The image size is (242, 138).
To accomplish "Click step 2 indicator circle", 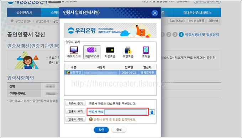I will point(169,34).
